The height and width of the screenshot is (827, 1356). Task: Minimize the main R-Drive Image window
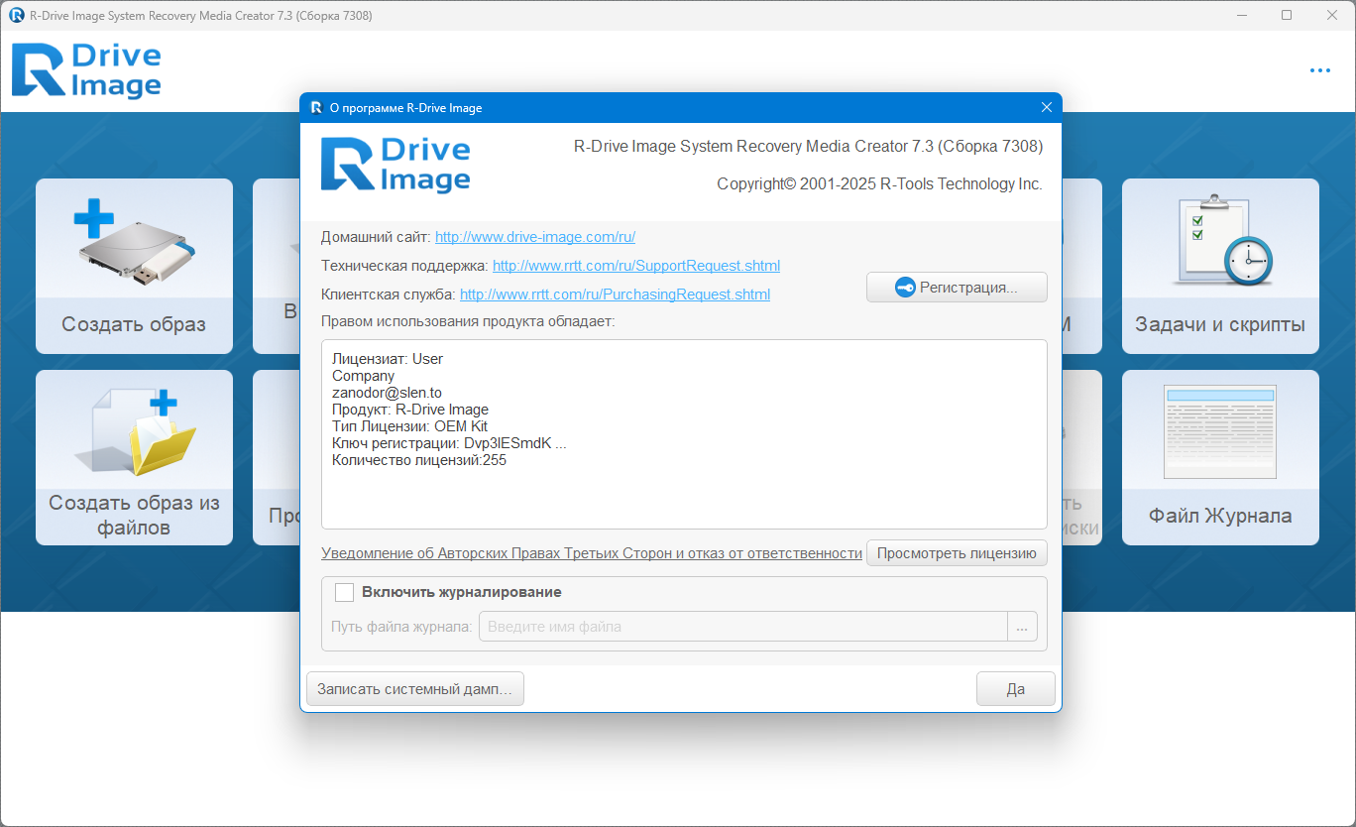click(x=1242, y=15)
